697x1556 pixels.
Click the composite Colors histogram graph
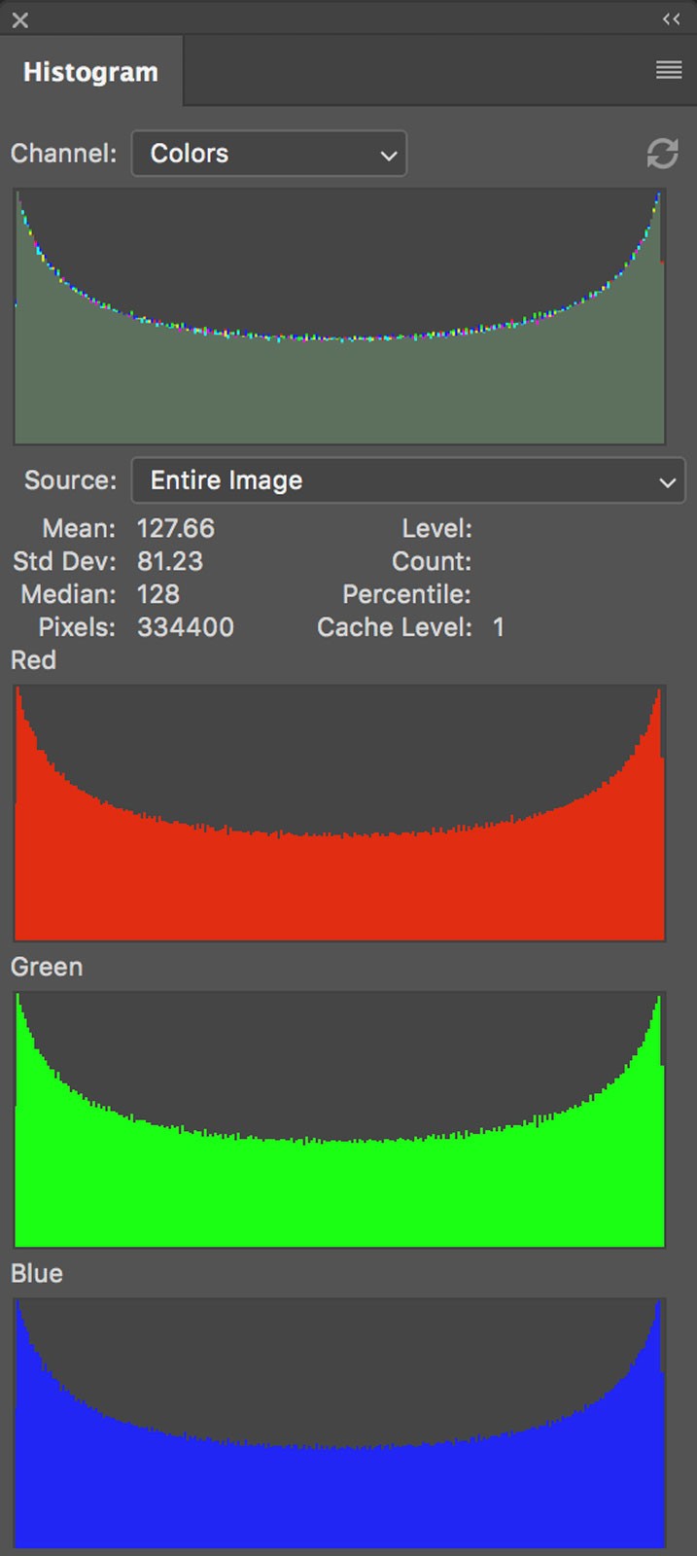pos(339,317)
